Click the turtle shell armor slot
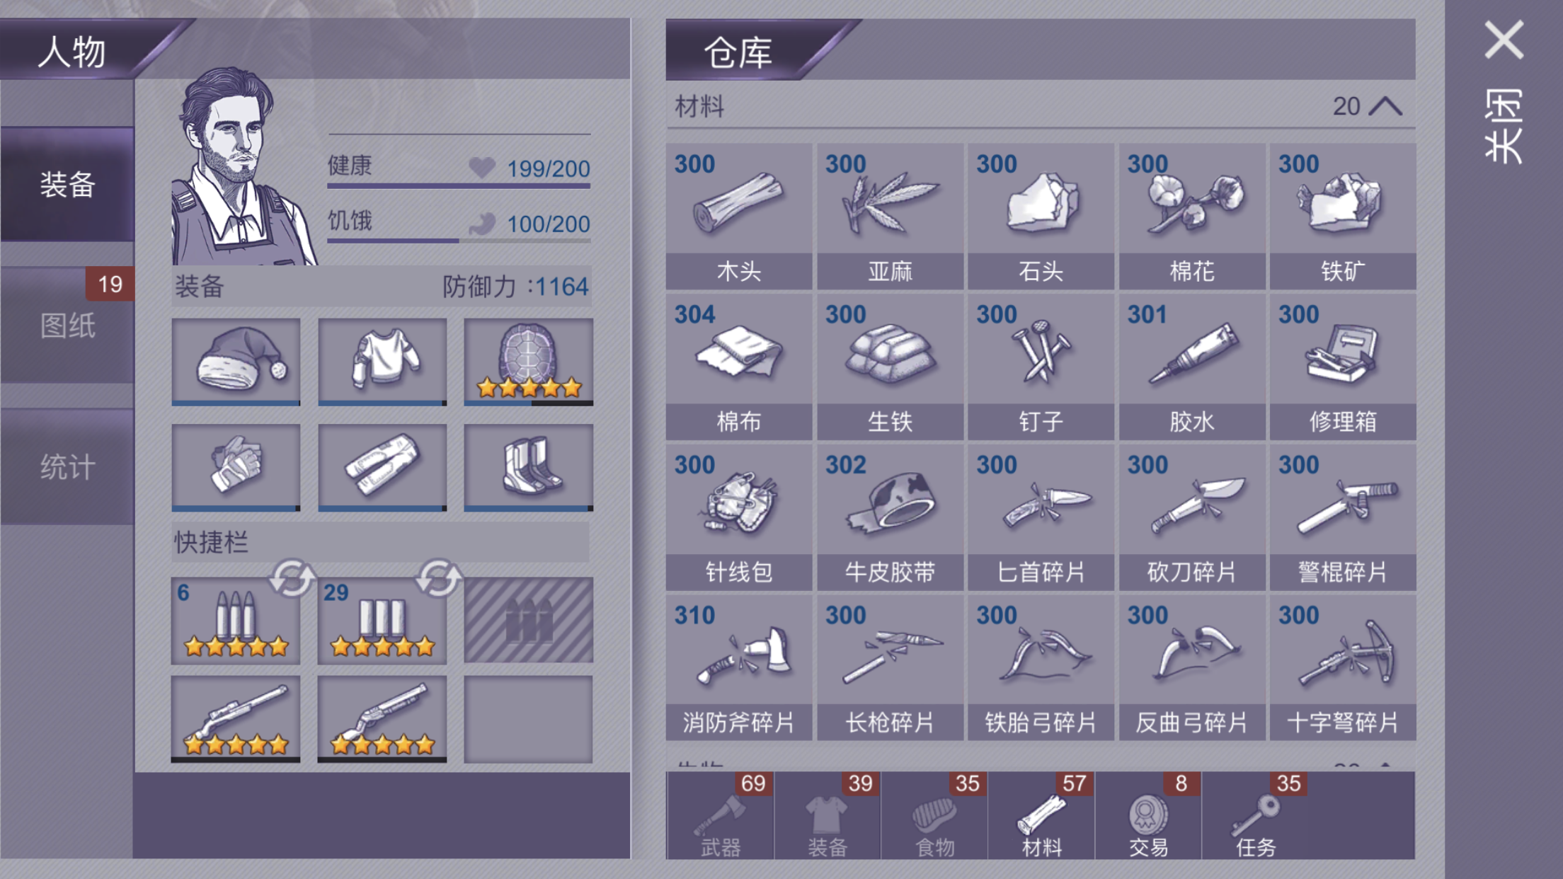The height and width of the screenshot is (879, 1563). click(x=528, y=362)
